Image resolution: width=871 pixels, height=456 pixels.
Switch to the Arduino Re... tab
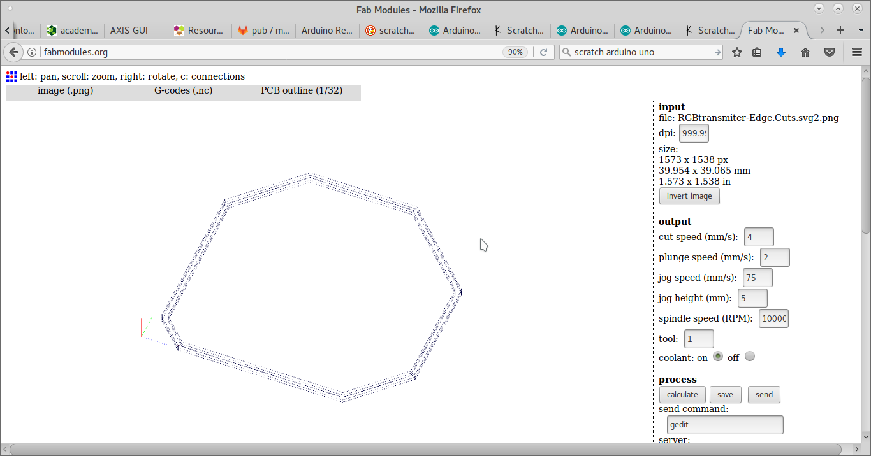(327, 30)
